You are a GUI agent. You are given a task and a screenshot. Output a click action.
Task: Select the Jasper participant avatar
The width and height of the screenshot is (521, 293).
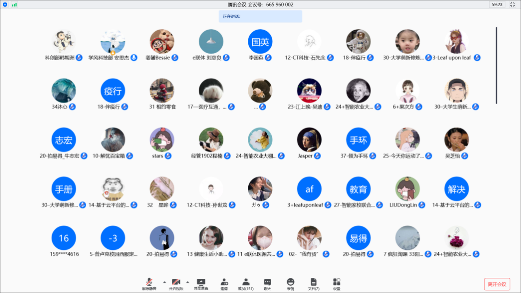pyautogui.click(x=309, y=140)
